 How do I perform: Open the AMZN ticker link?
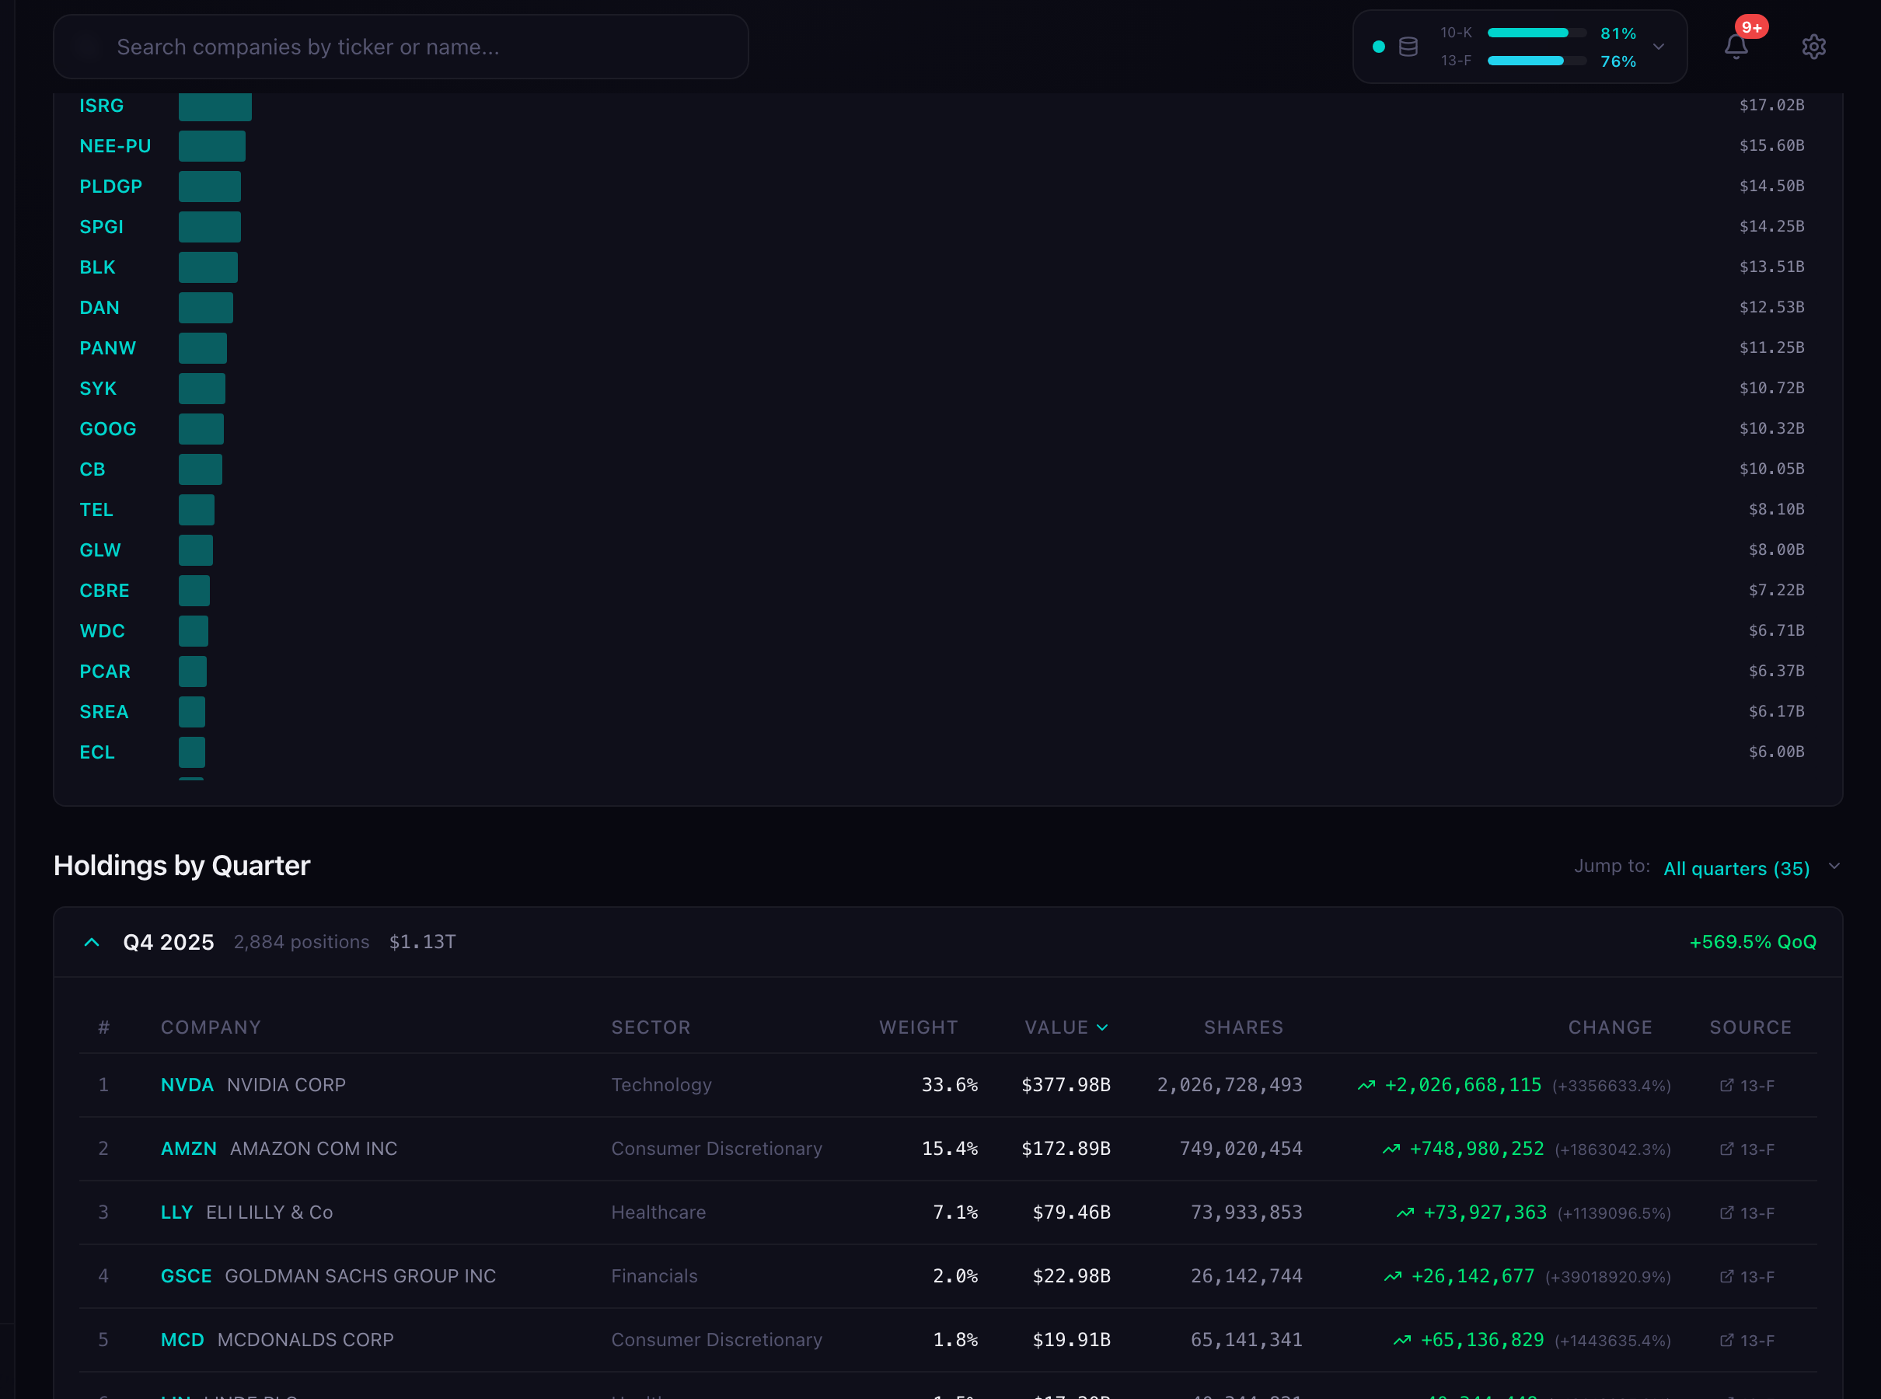click(188, 1148)
